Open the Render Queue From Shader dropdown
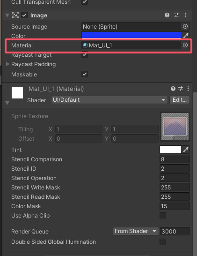 pos(136,231)
